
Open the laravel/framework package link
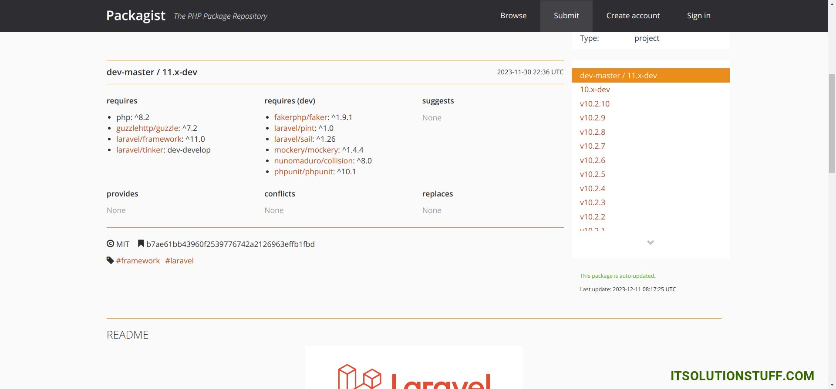pos(149,139)
